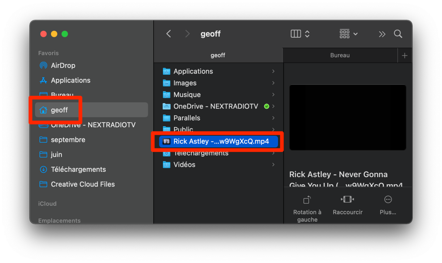
Task: Open Creative Cloud Files in the sidebar
Action: [91, 184]
